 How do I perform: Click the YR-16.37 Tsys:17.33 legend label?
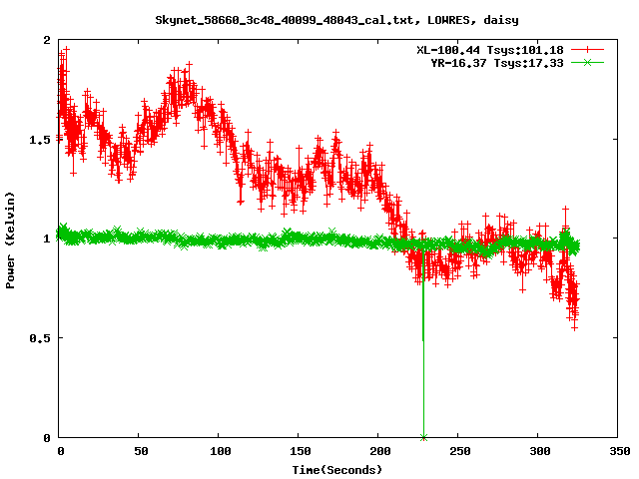pos(497,63)
